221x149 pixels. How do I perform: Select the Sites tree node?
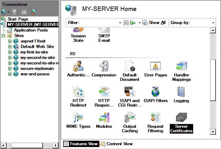(x=19, y=36)
